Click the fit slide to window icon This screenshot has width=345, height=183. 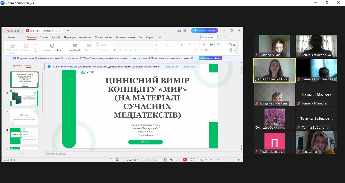click(x=192, y=160)
